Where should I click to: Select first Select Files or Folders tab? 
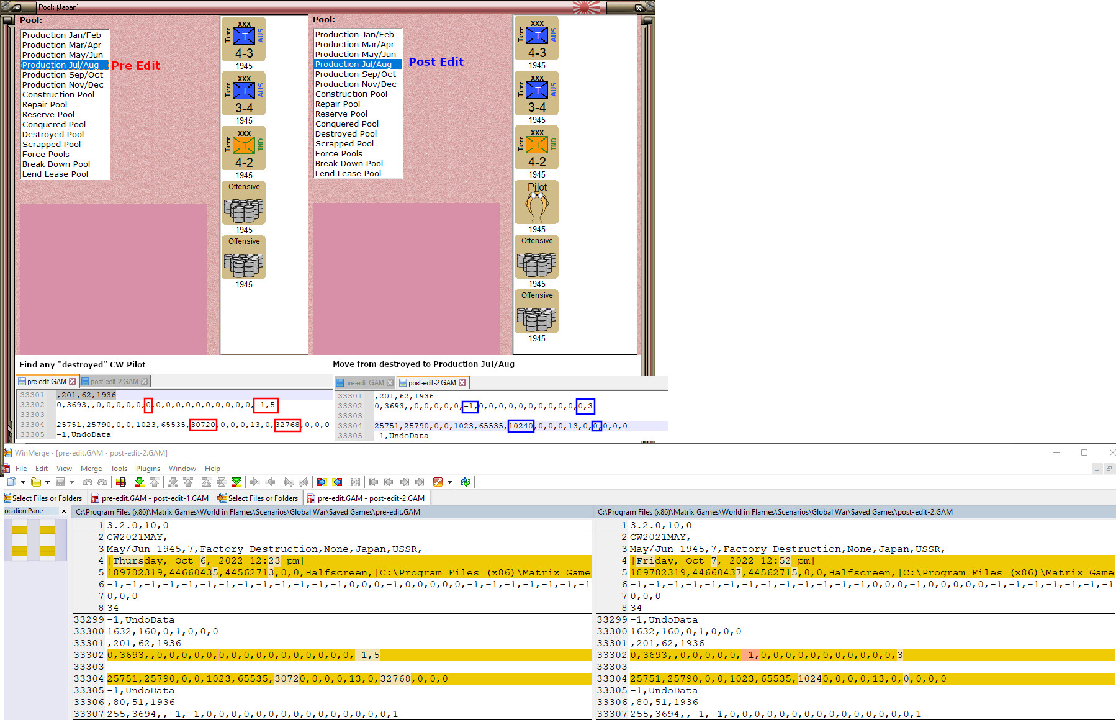(x=43, y=498)
